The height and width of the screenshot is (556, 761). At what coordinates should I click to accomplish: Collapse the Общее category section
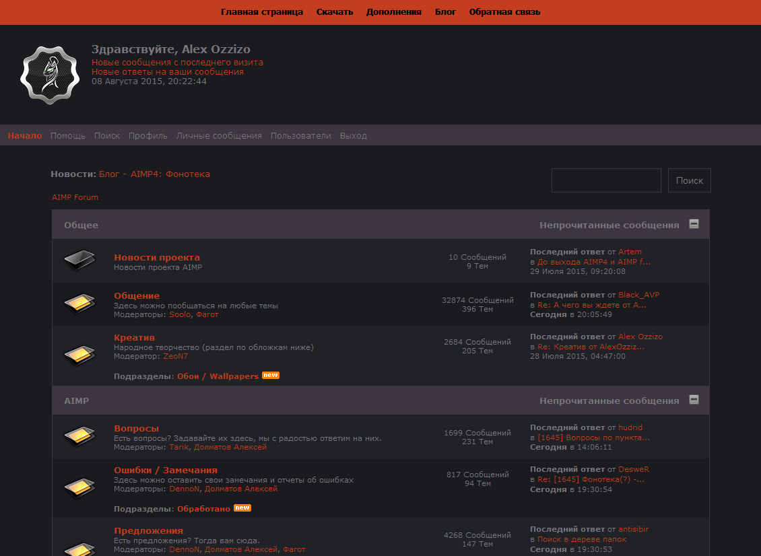tap(694, 224)
